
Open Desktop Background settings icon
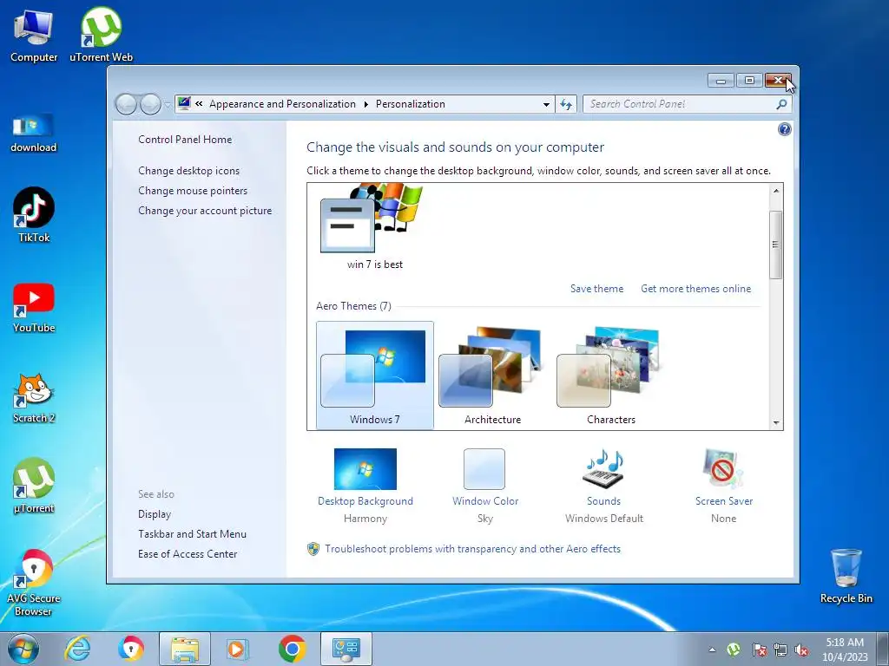coord(365,469)
